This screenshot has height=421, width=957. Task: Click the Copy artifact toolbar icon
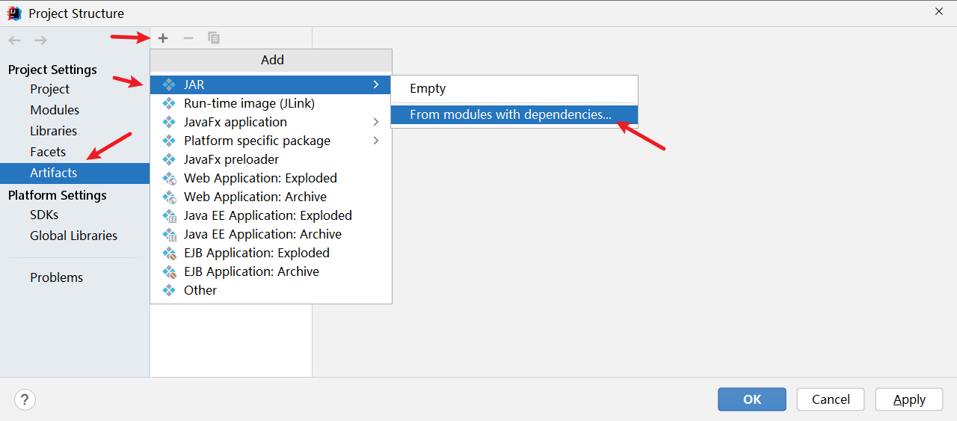click(x=214, y=38)
